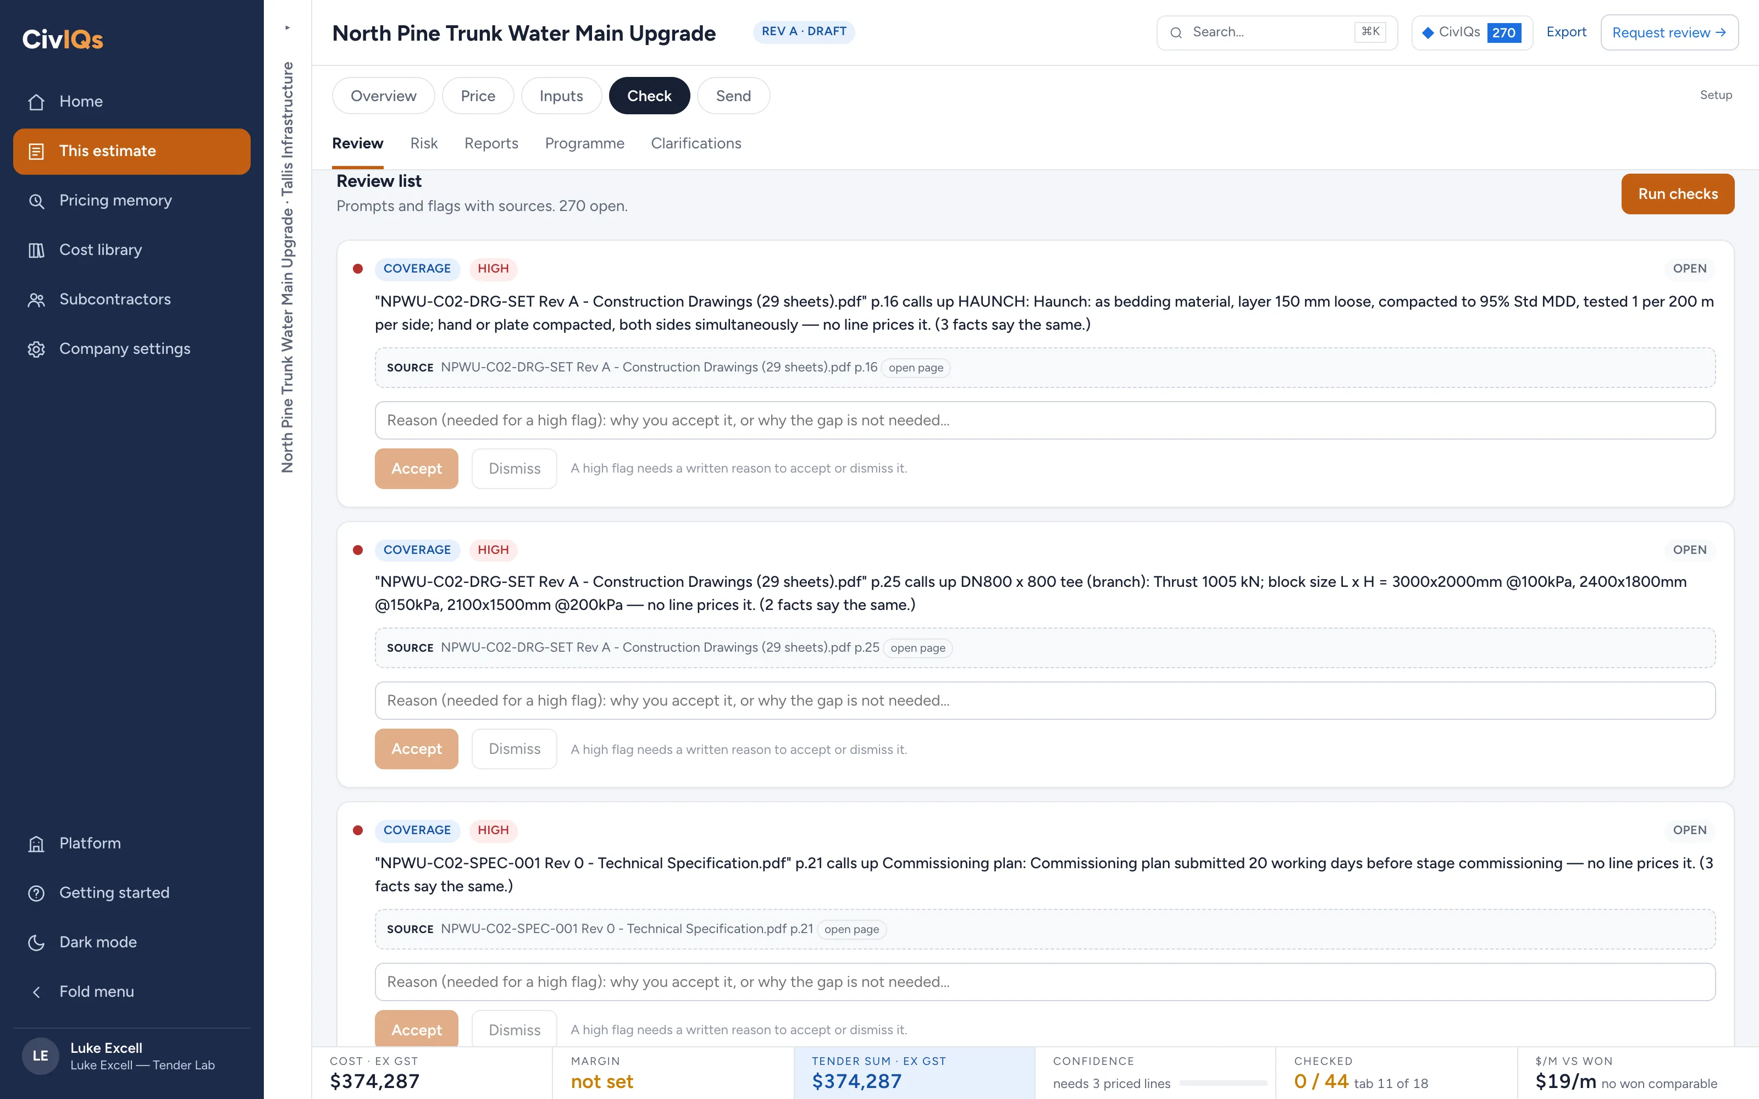Switch to the Inputs tab
1759x1099 pixels.
tap(561, 96)
